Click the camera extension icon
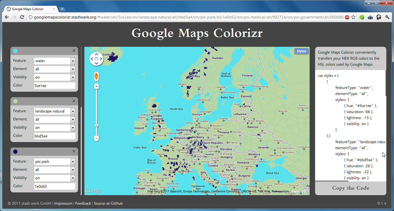The image size is (394, 211). click(x=370, y=17)
